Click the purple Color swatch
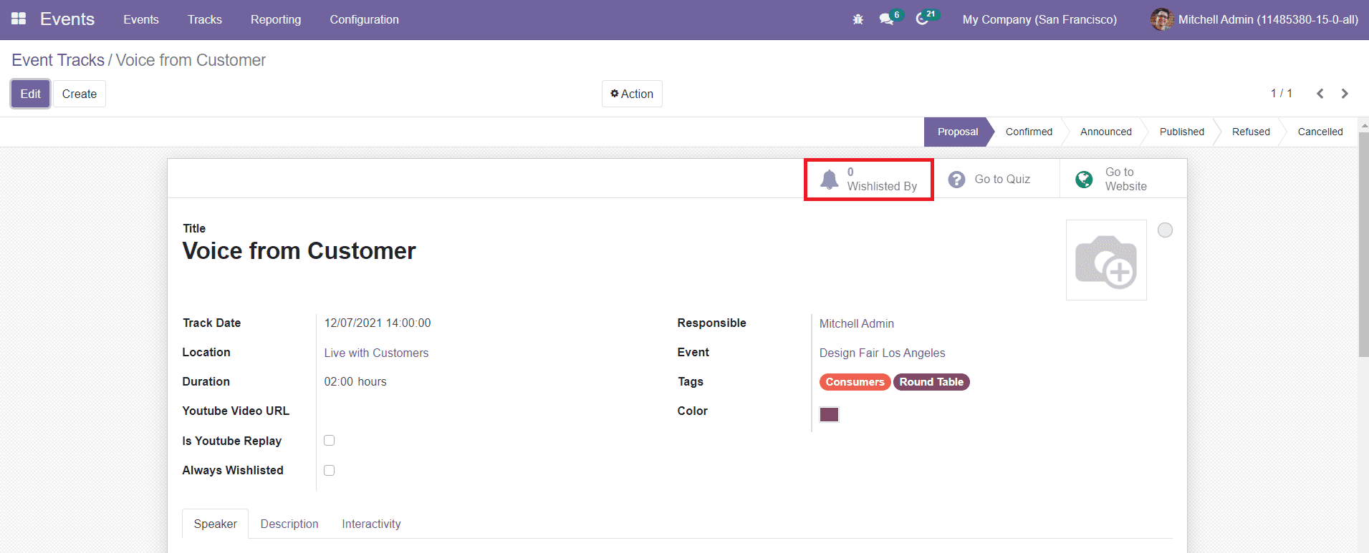1369x553 pixels. [x=829, y=415]
